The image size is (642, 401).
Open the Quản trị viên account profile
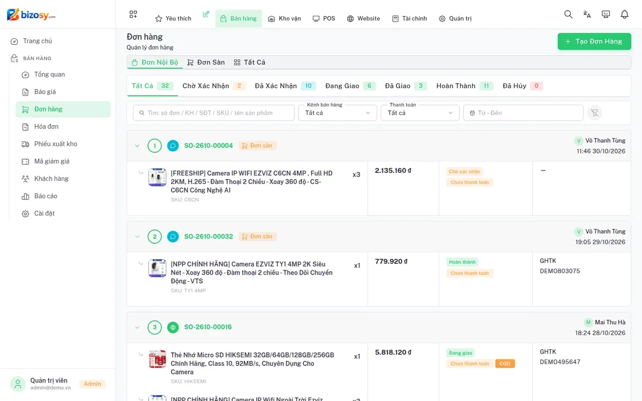(x=58, y=384)
